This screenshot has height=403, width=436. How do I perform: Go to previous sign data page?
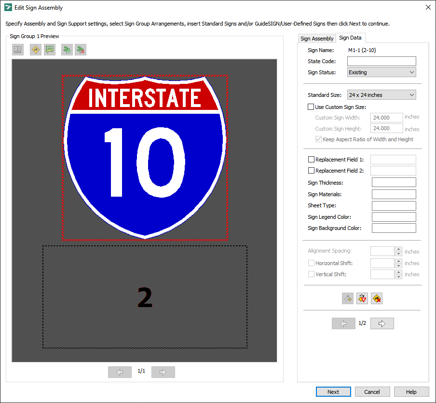(344, 323)
